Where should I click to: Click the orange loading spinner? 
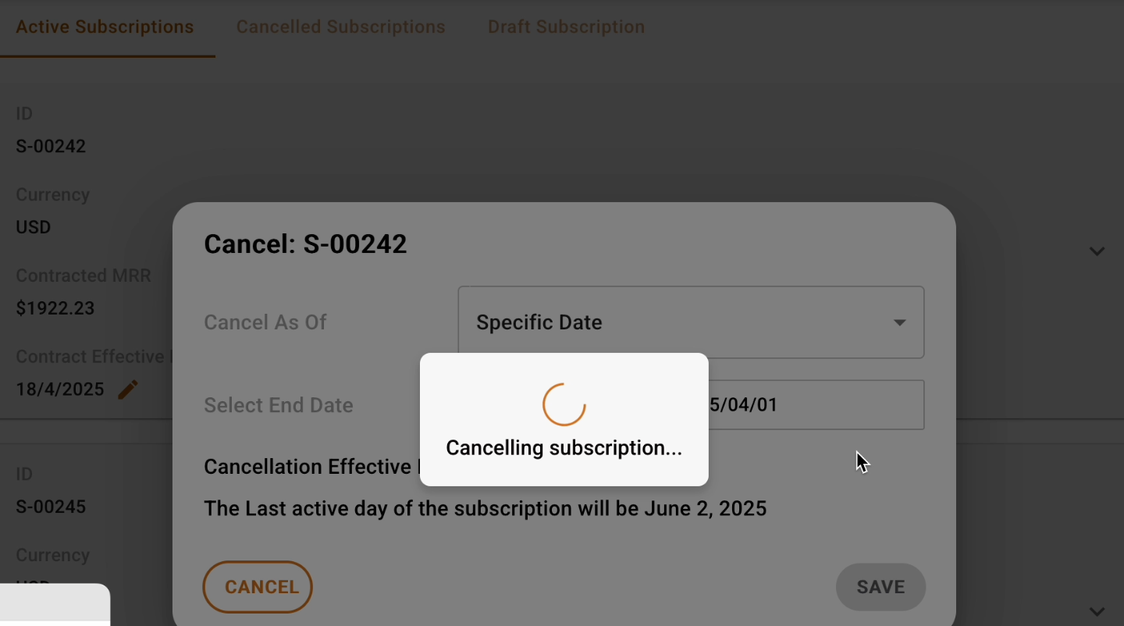[x=564, y=404]
